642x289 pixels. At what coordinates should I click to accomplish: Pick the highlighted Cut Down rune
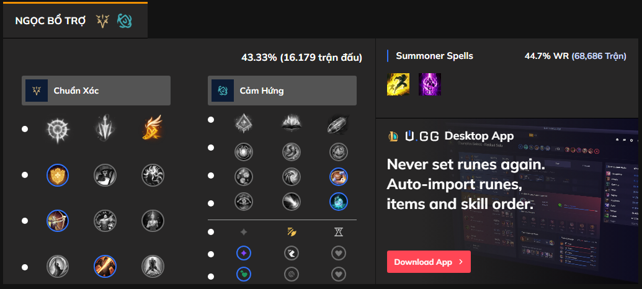pos(105,266)
